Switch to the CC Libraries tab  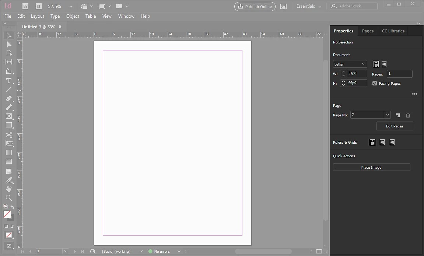[393, 31]
